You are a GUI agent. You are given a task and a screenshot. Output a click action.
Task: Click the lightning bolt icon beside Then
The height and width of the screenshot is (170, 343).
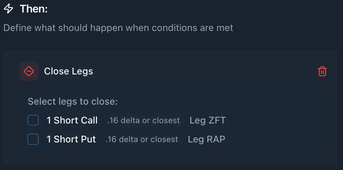click(x=8, y=9)
